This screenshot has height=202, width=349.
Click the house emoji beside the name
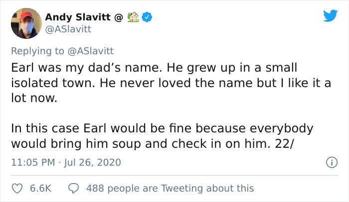coord(133,18)
